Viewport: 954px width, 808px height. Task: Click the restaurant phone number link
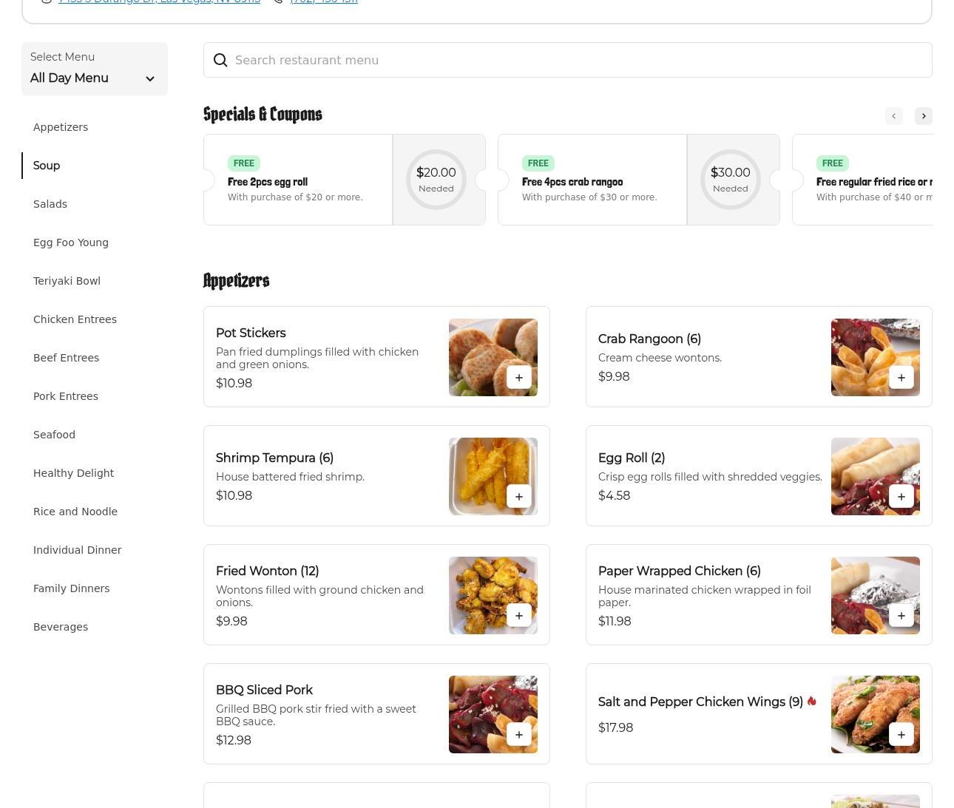tap(323, 1)
